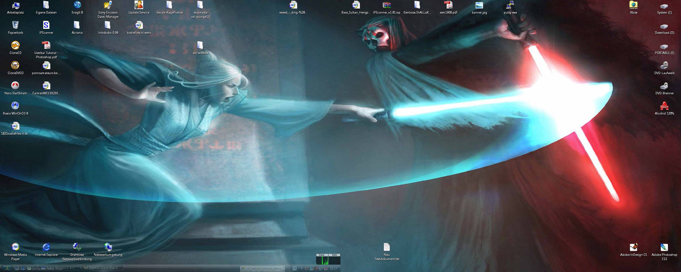The image size is (681, 272).
Task: Click the 15:17 taskbar clock
Action: (333, 268)
